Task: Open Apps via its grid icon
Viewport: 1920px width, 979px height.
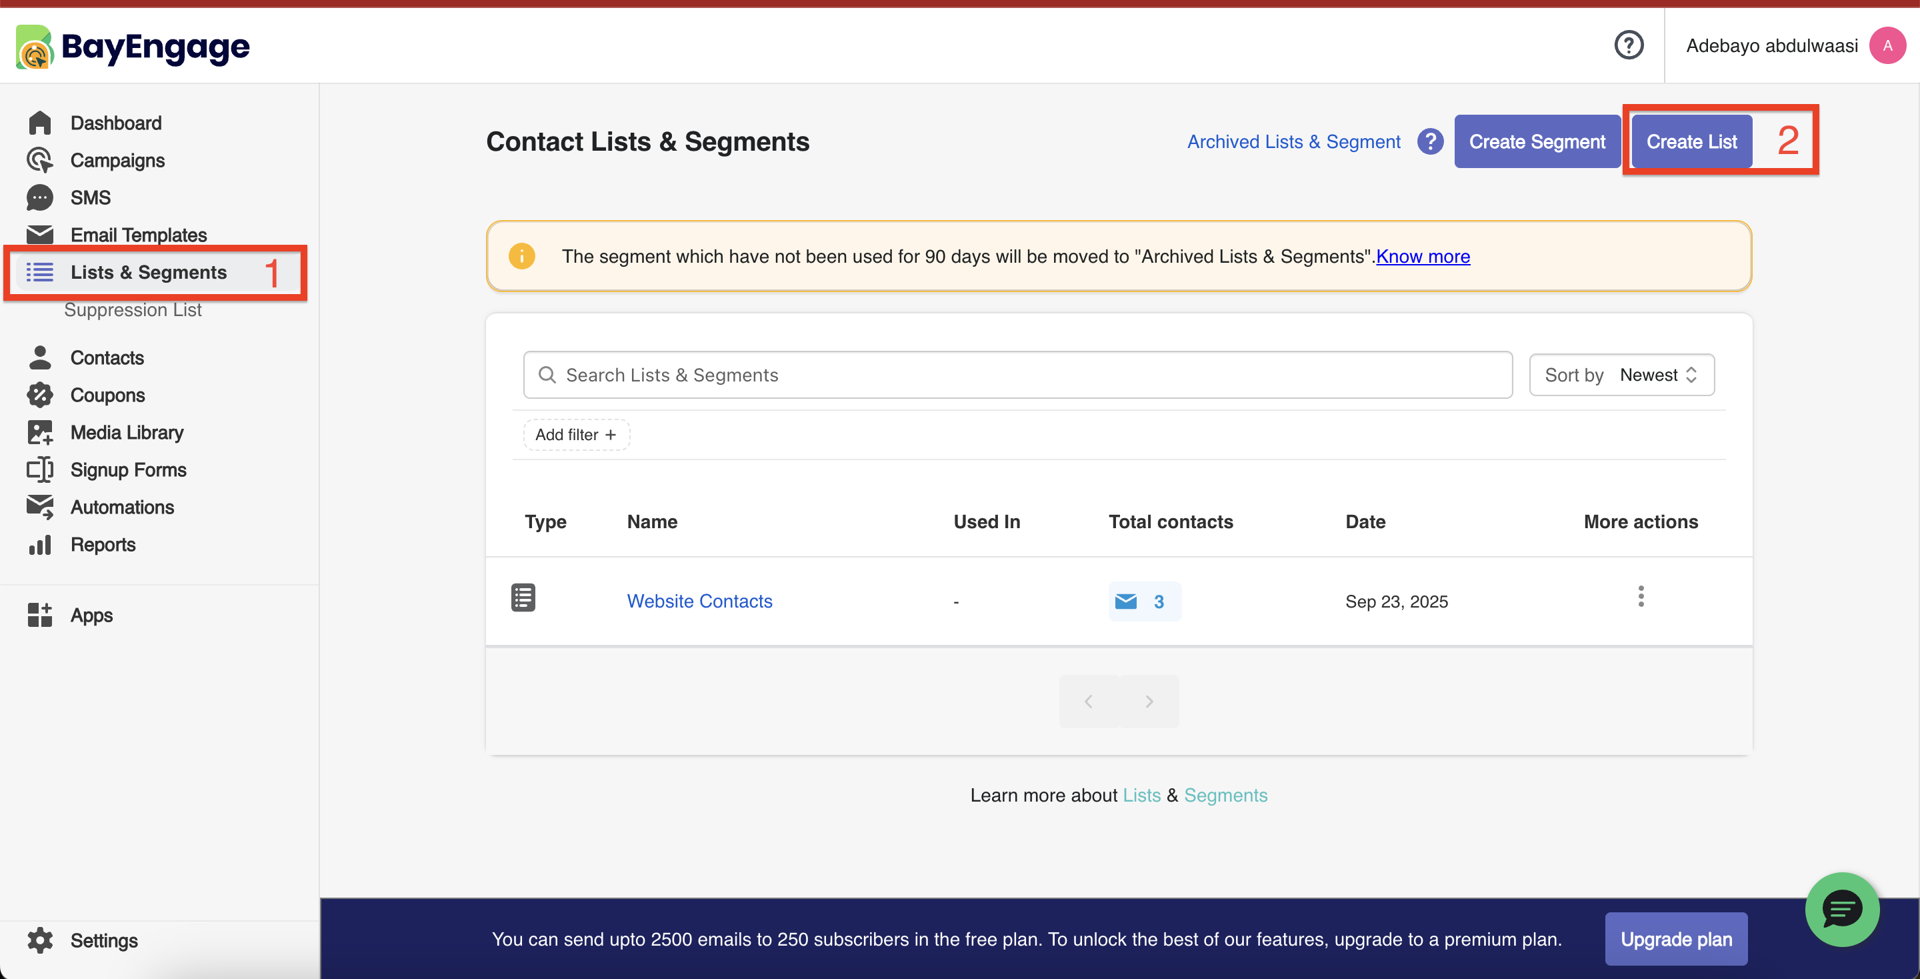Action: click(39, 615)
